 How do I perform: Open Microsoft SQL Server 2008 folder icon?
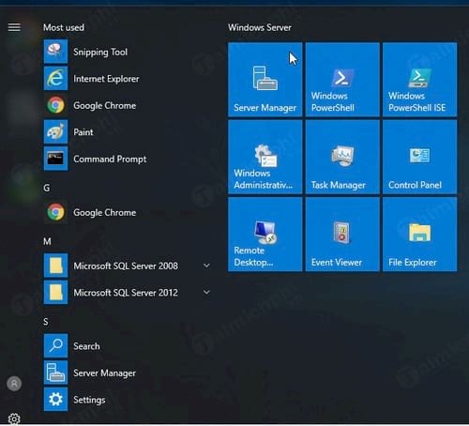click(x=55, y=266)
